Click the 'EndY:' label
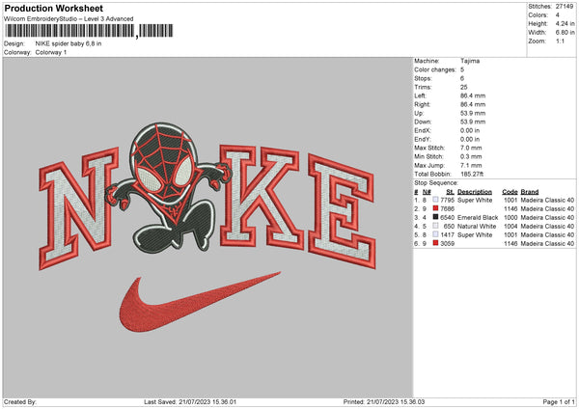Screen dimensions: 579x409 click(x=423, y=139)
